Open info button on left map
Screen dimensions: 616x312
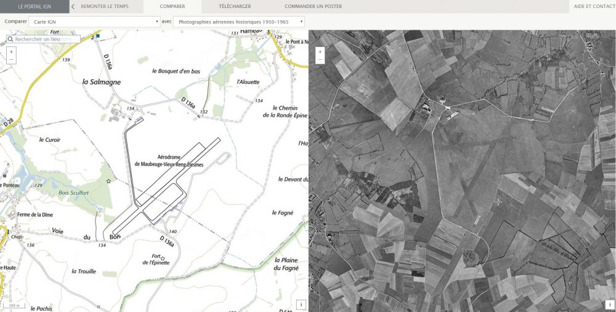click(301, 305)
